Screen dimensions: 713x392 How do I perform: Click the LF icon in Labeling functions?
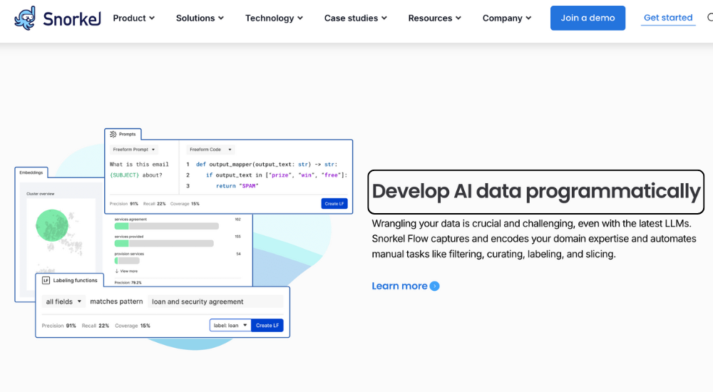(46, 281)
